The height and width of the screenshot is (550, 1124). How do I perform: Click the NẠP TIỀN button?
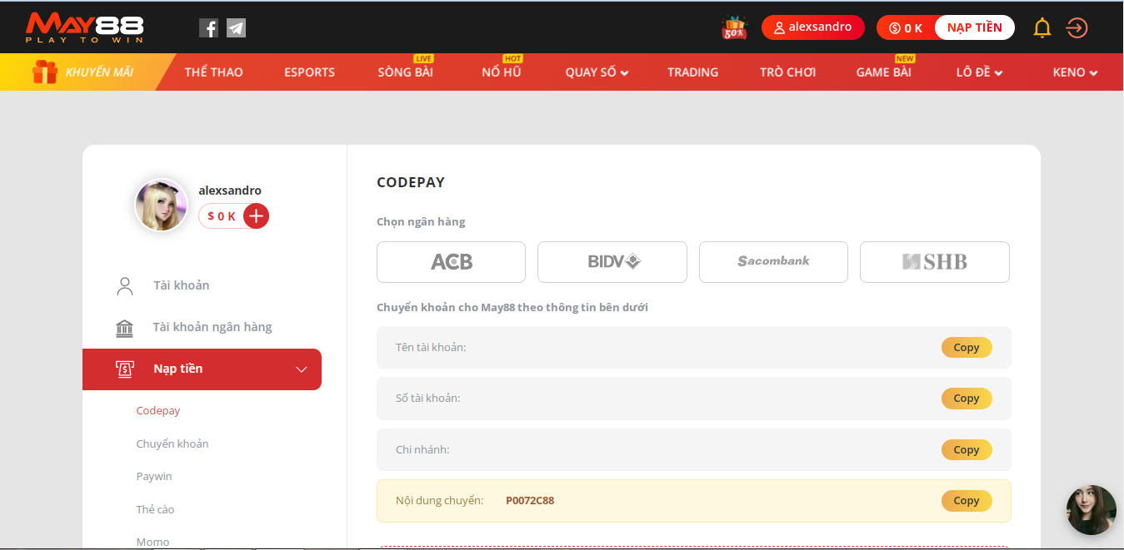pyautogui.click(x=974, y=27)
